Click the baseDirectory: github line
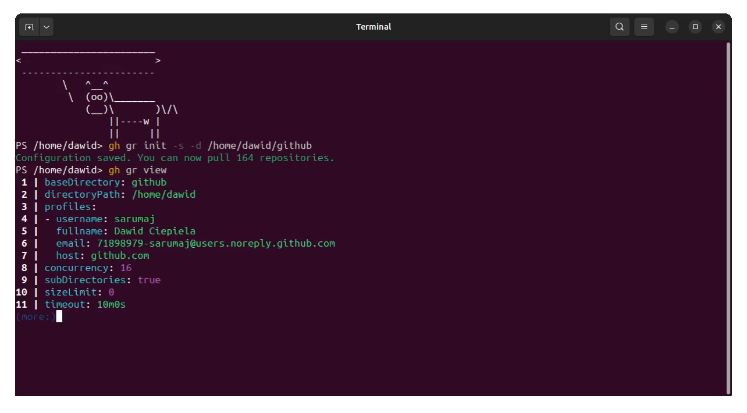 (105, 182)
